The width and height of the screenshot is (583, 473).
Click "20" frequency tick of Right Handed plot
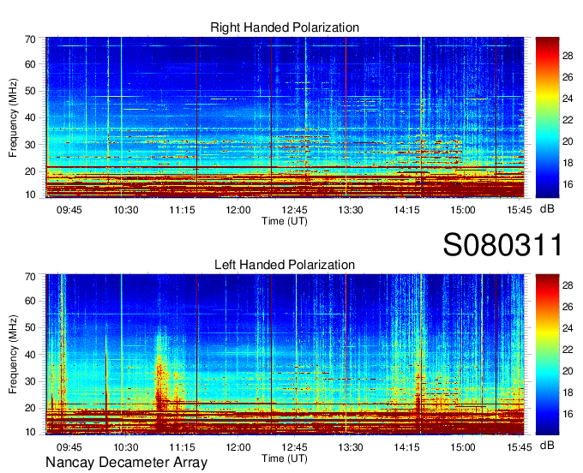[30, 171]
